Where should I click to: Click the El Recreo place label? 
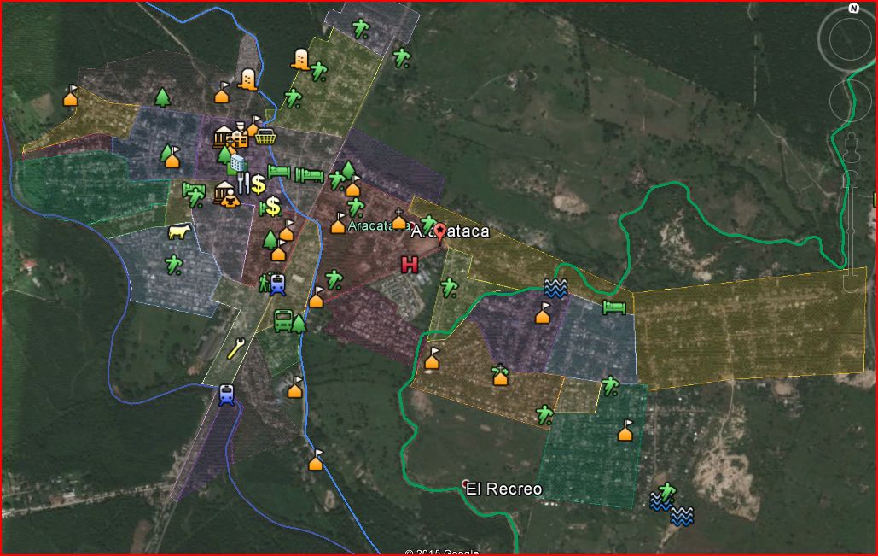coord(503,489)
